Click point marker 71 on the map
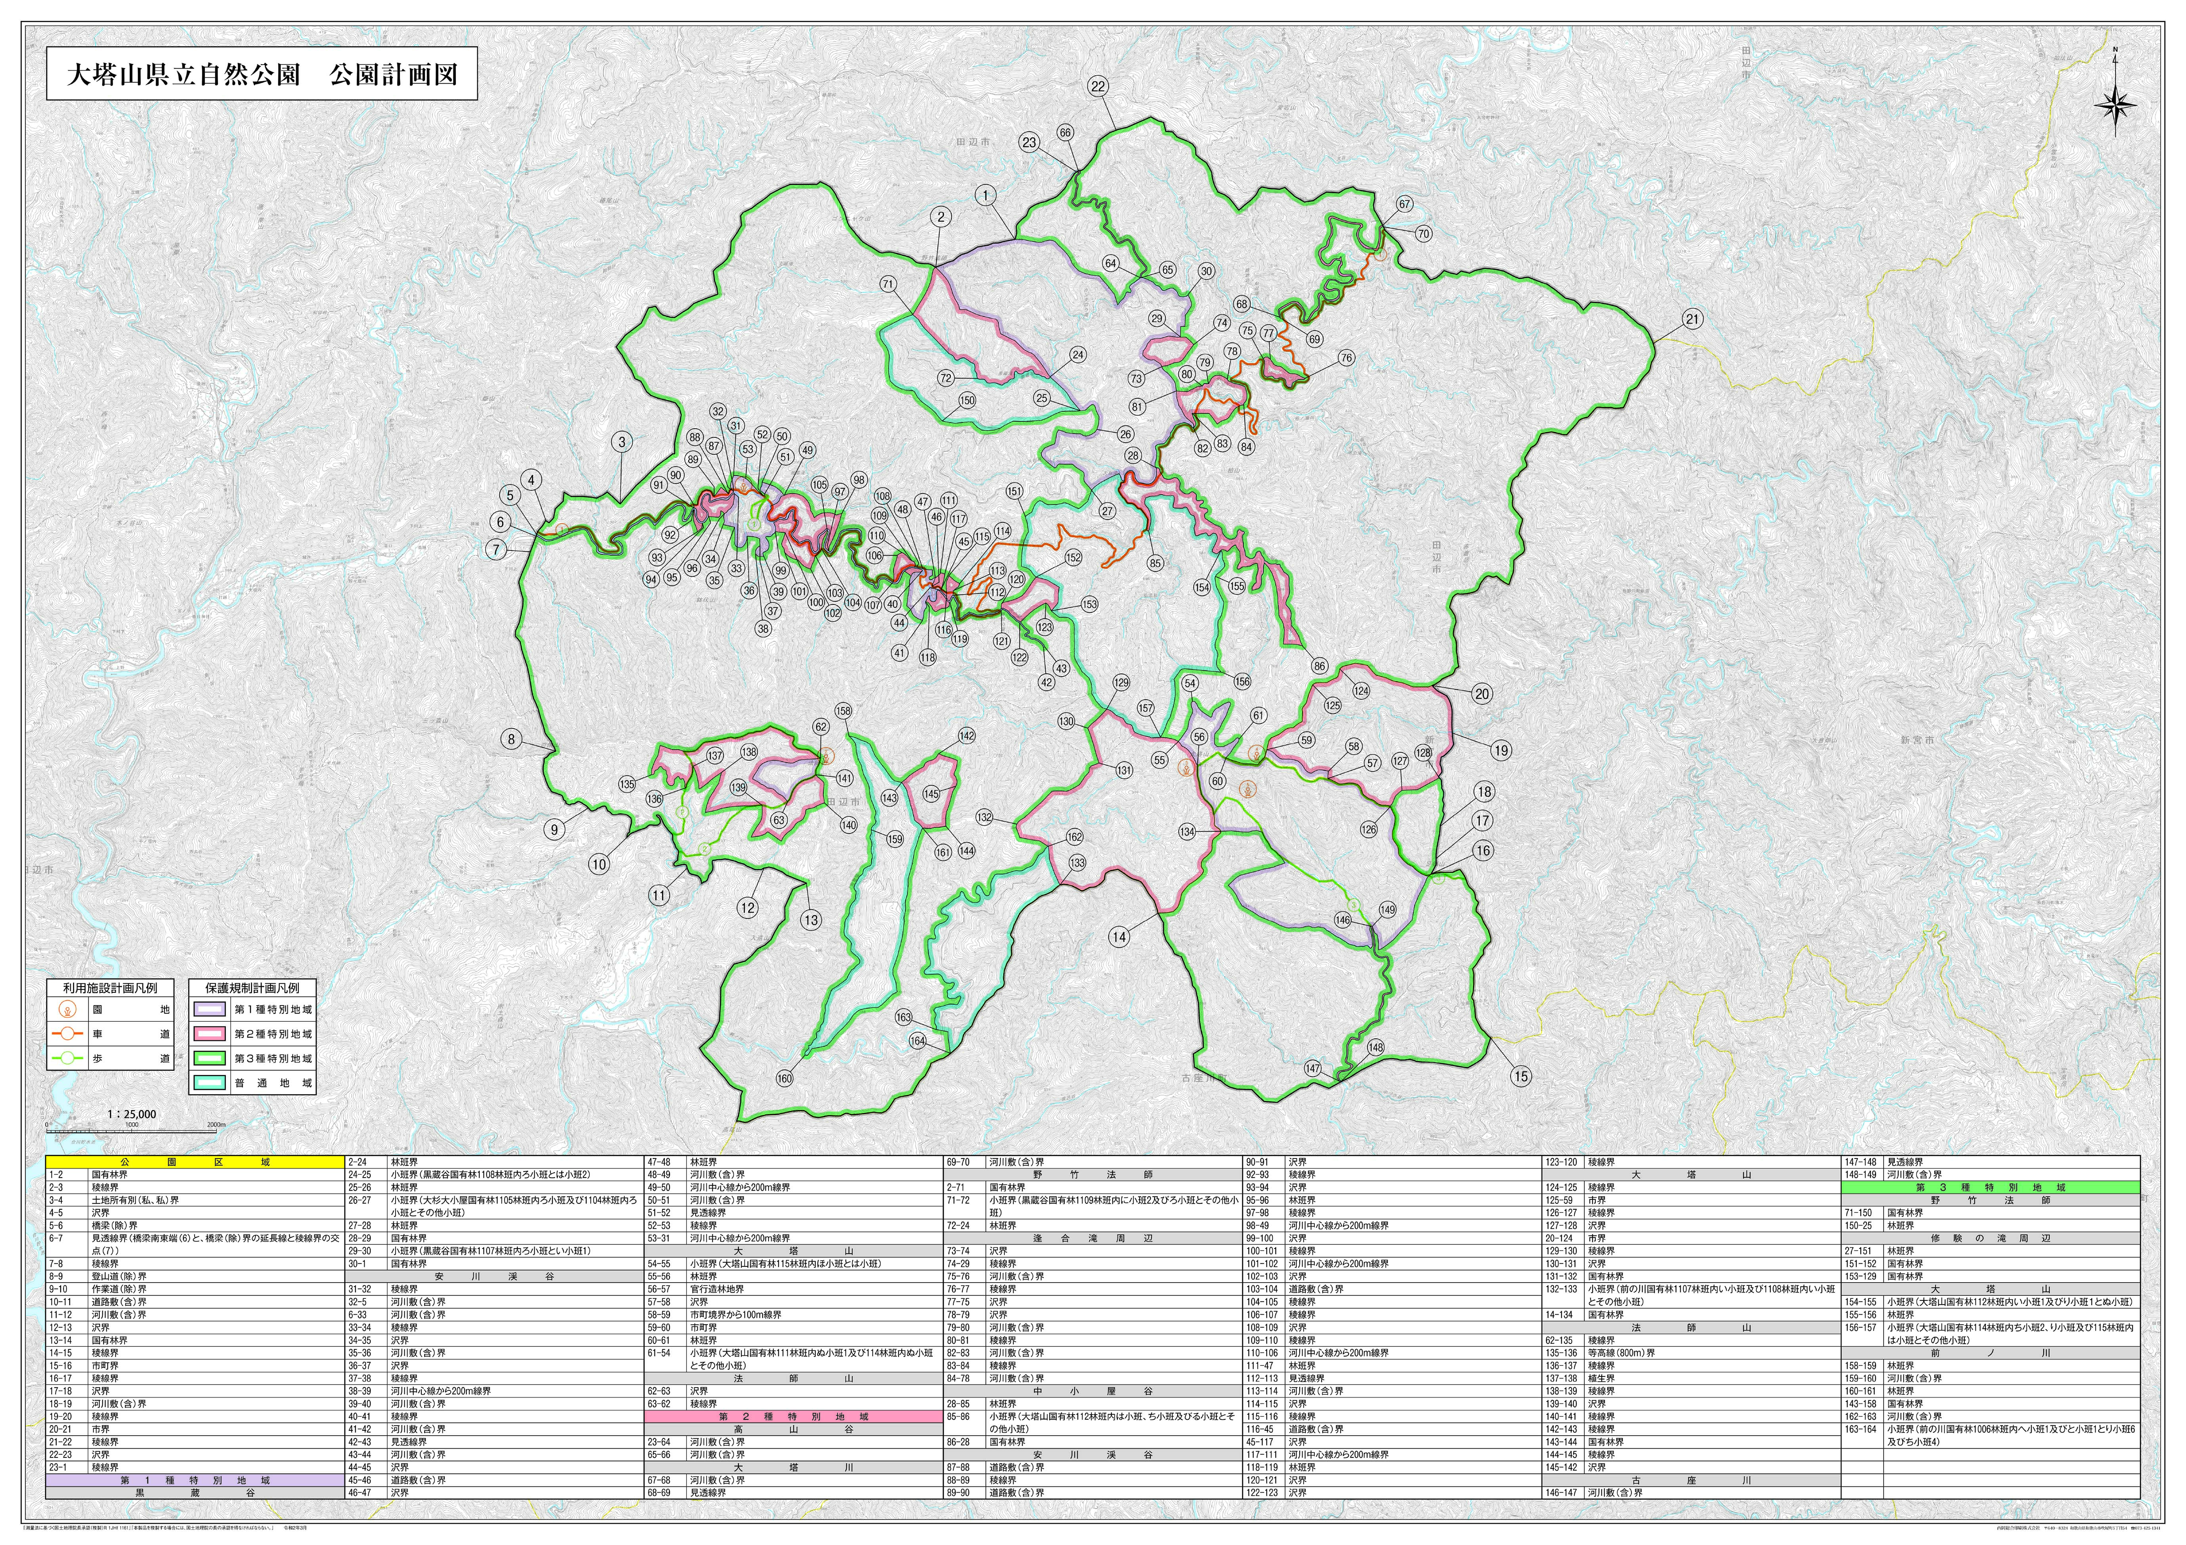 tap(888, 284)
